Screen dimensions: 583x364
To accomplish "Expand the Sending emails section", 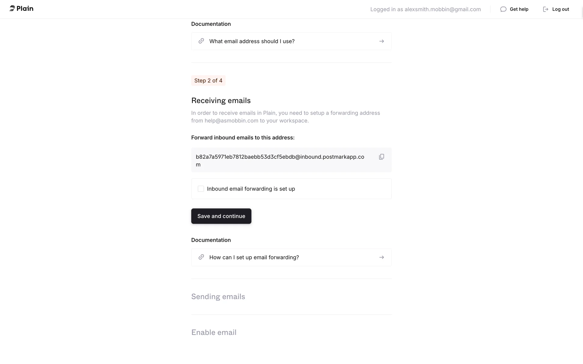I will point(218,297).
